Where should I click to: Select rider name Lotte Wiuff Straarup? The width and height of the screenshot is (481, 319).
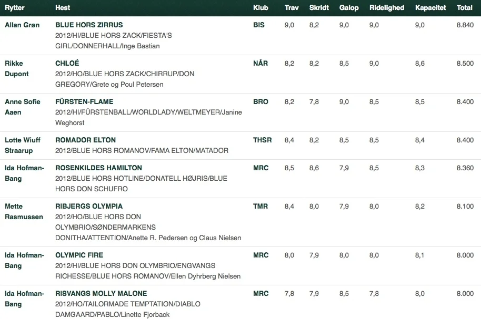click(23, 145)
